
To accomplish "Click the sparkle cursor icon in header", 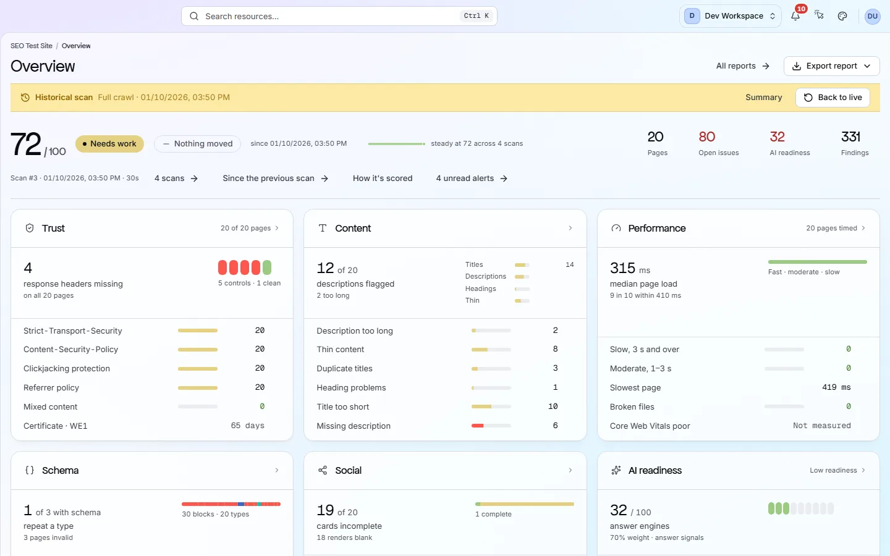I will (819, 15).
